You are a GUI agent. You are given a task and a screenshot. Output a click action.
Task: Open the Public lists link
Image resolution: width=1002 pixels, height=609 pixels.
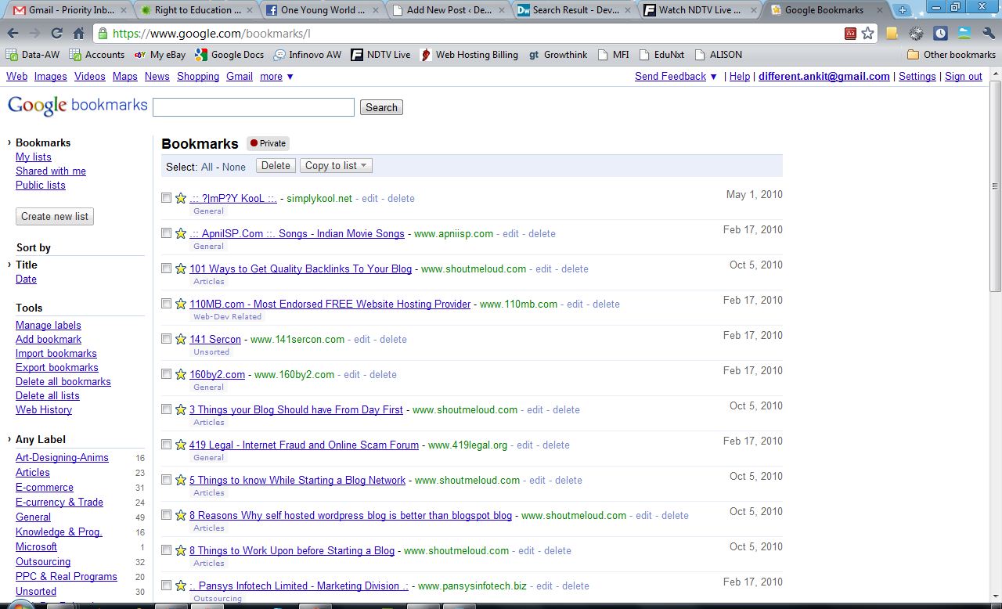[41, 186]
